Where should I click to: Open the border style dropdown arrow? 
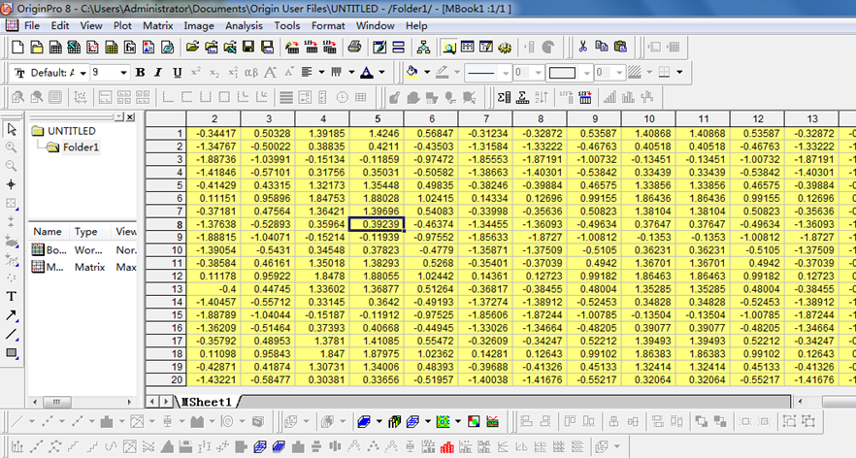tap(679, 73)
